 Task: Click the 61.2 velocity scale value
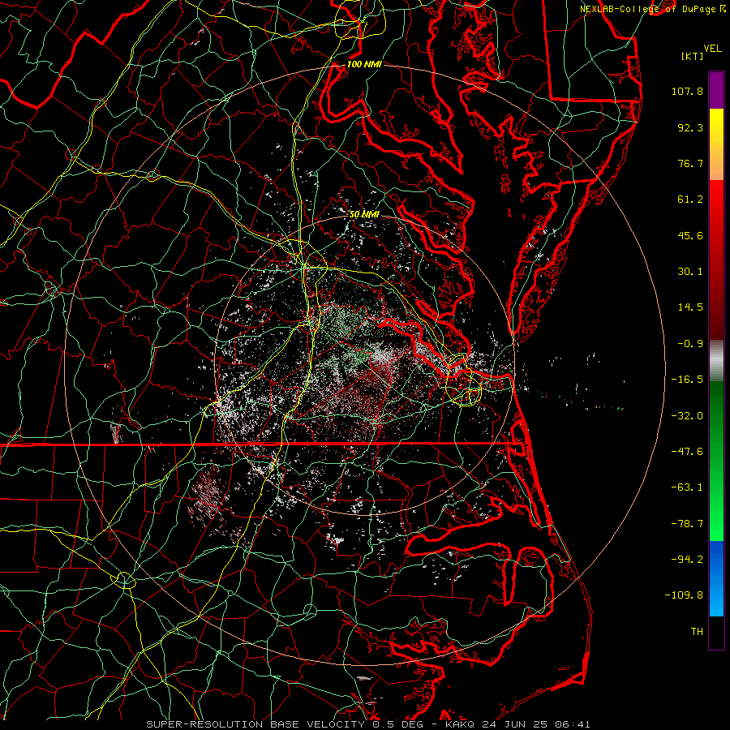[690, 200]
